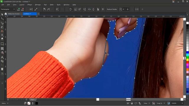Click the plus Quick Customize toolbox button
Image resolution: width=189 pixels, height=106 pixels.
pos(2,83)
